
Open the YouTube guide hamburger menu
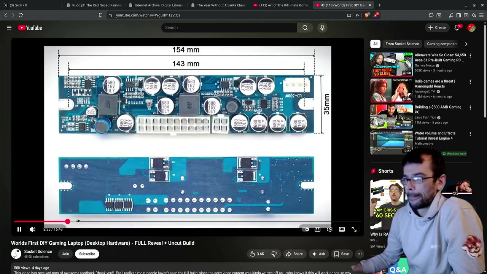[9, 28]
